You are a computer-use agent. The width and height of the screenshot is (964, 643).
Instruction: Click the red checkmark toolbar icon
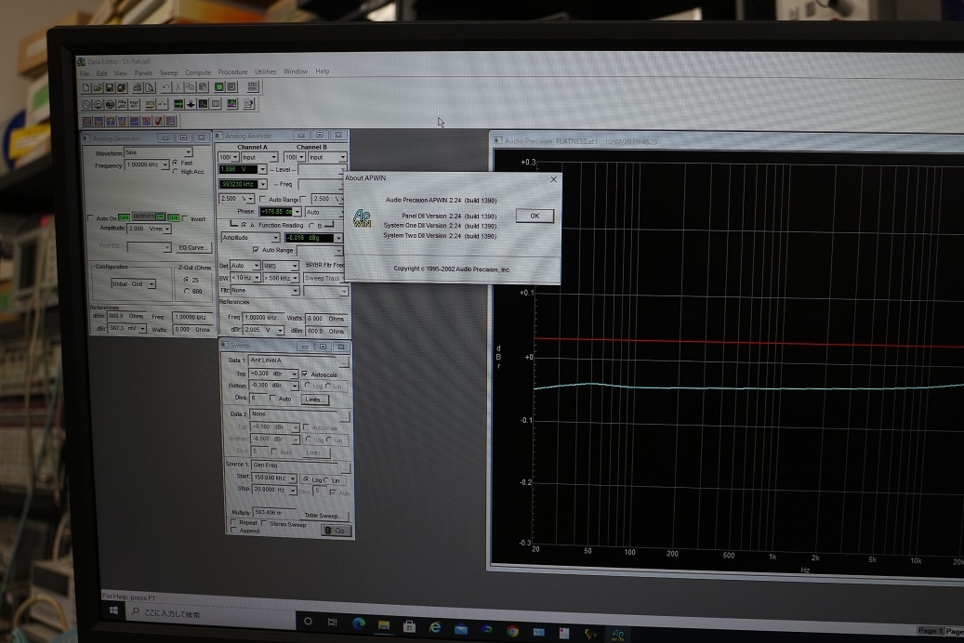159,121
